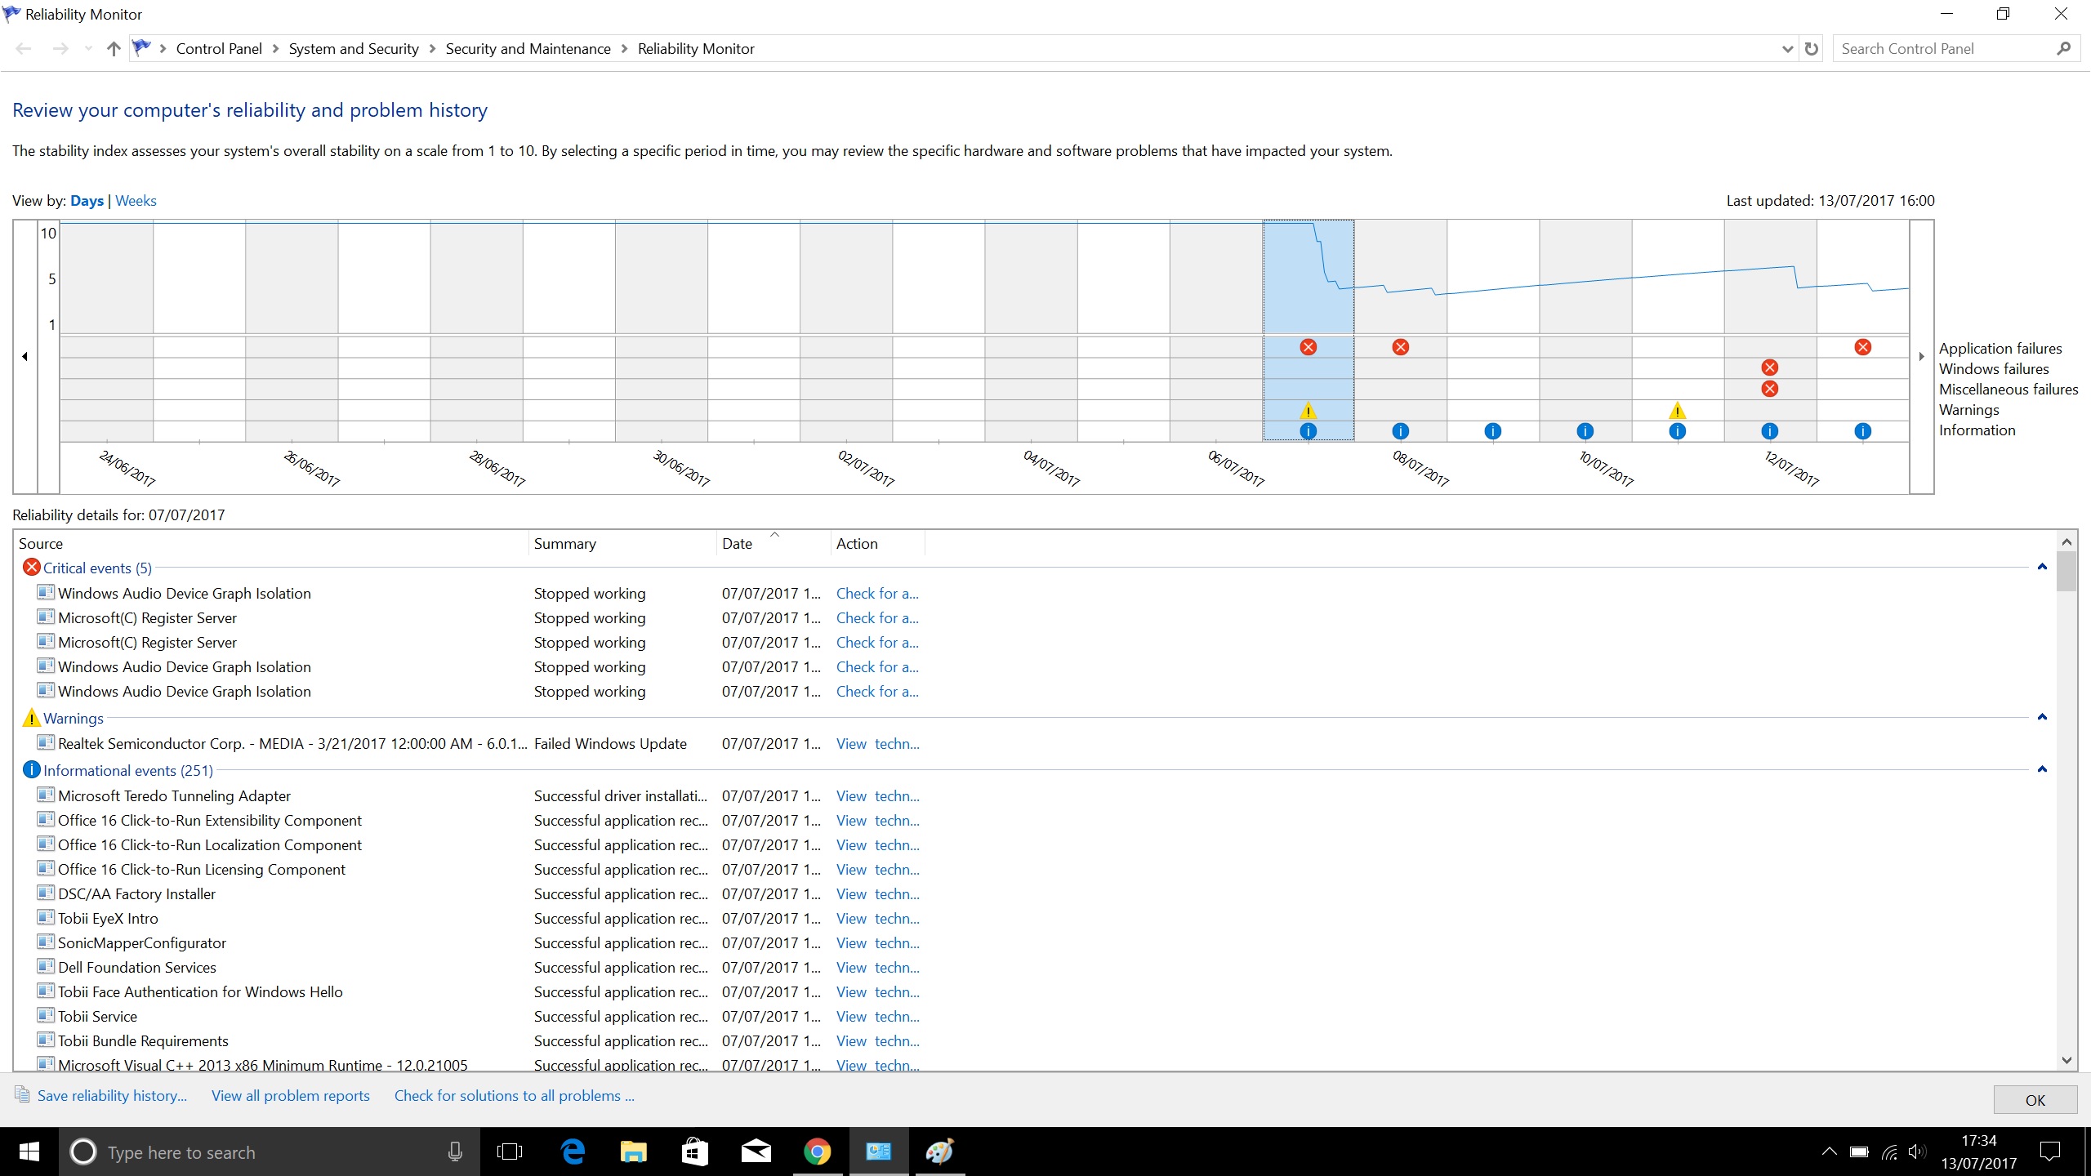This screenshot has height=1176, width=2091.
Task: Click the warning icon on 07/07/2017
Action: [x=1308, y=410]
